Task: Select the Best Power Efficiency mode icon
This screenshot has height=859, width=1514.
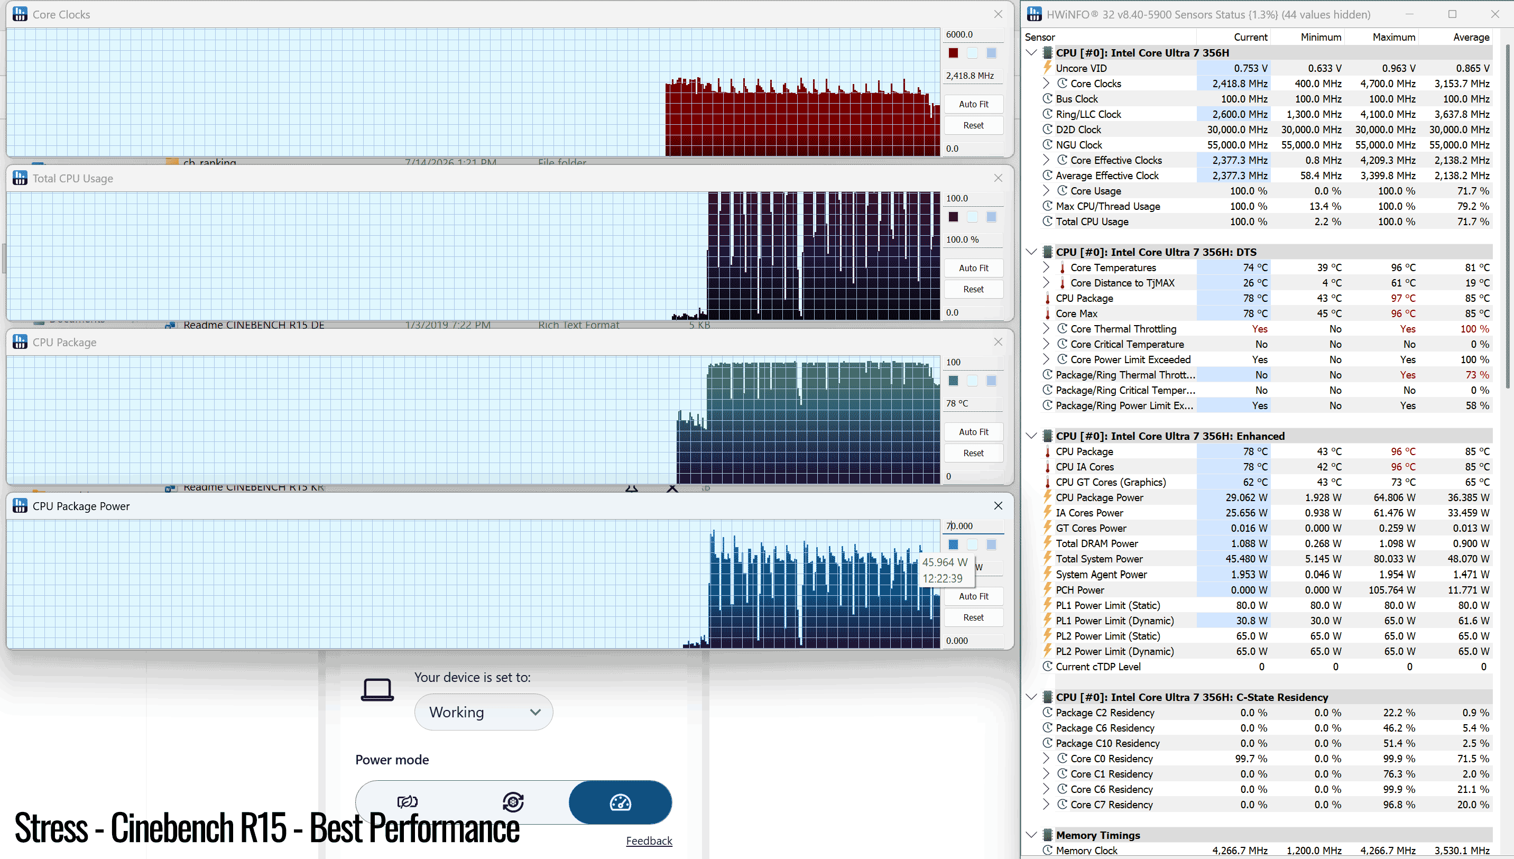Action: click(x=407, y=802)
